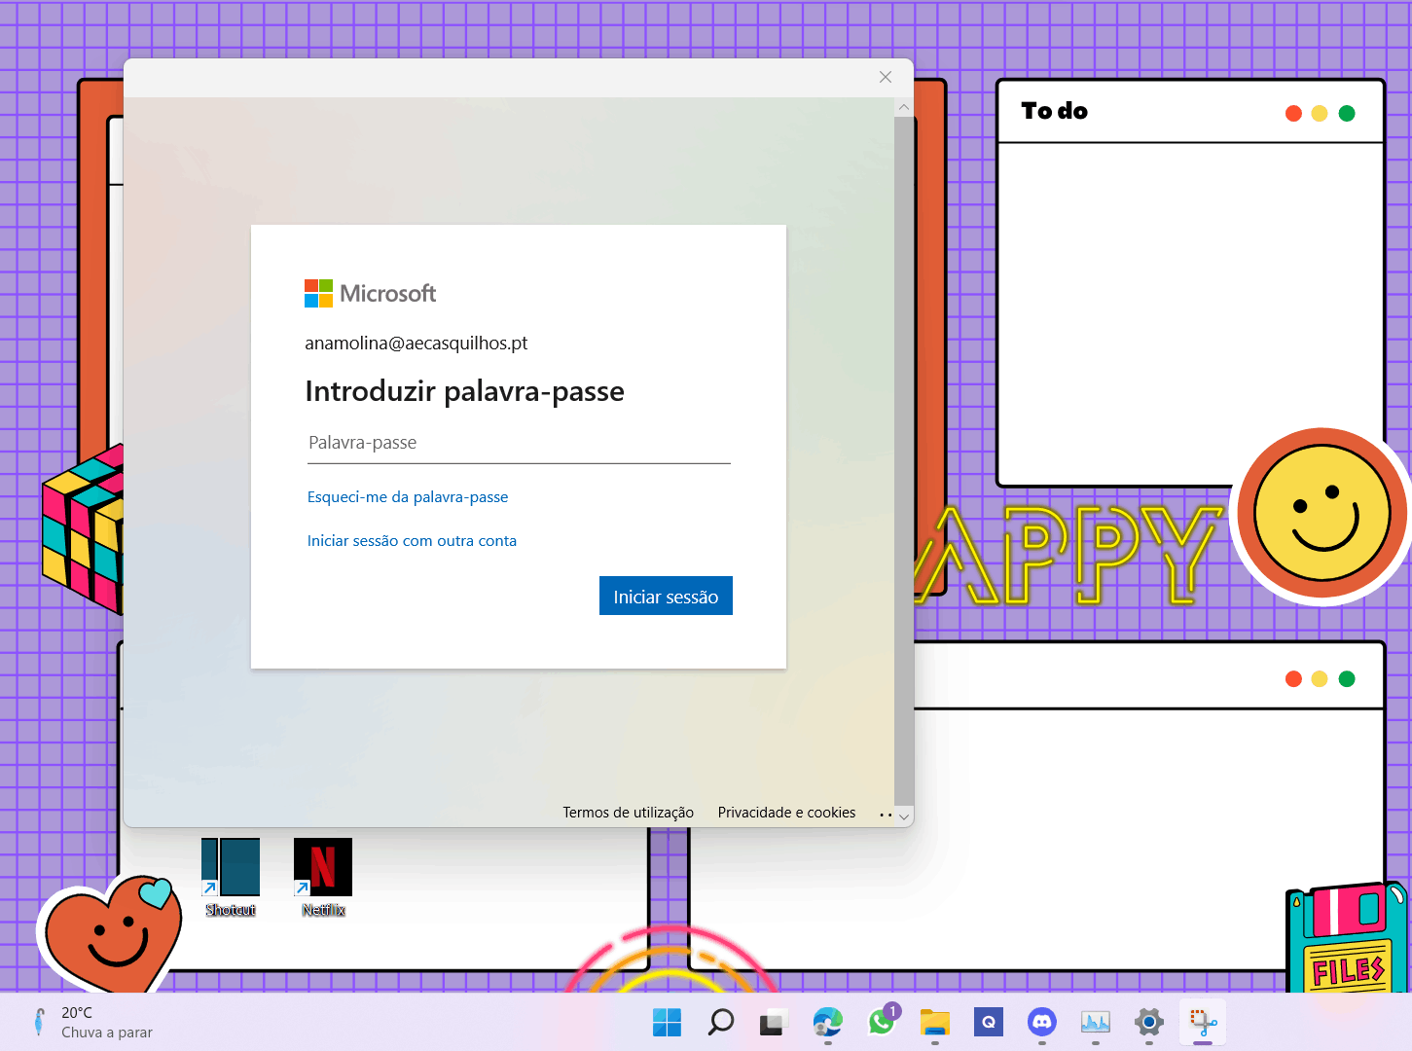Click the 'Iniciar sessão' blue button
The image size is (1412, 1051).
(666, 597)
